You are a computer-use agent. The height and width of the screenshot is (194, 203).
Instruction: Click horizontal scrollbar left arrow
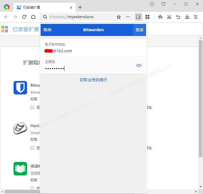coord(2,191)
